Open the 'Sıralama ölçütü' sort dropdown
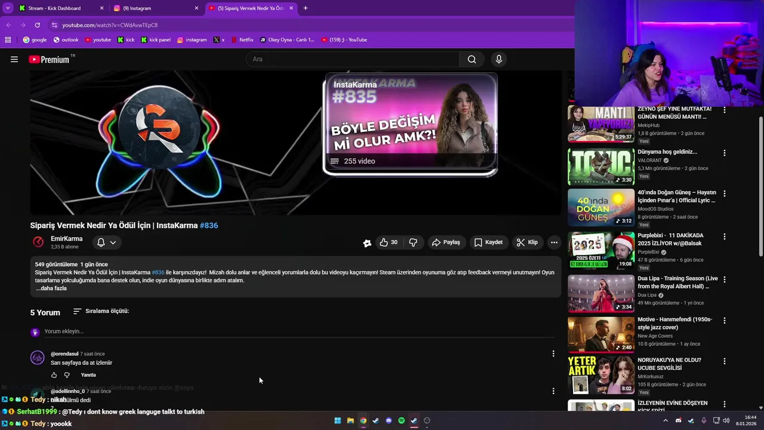 point(101,311)
